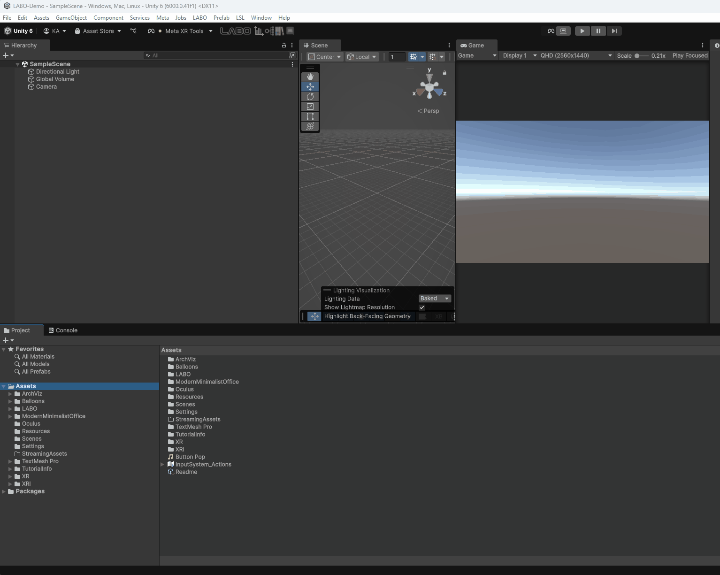Open the version control graph icon
This screenshot has height=575, width=720.
133,31
